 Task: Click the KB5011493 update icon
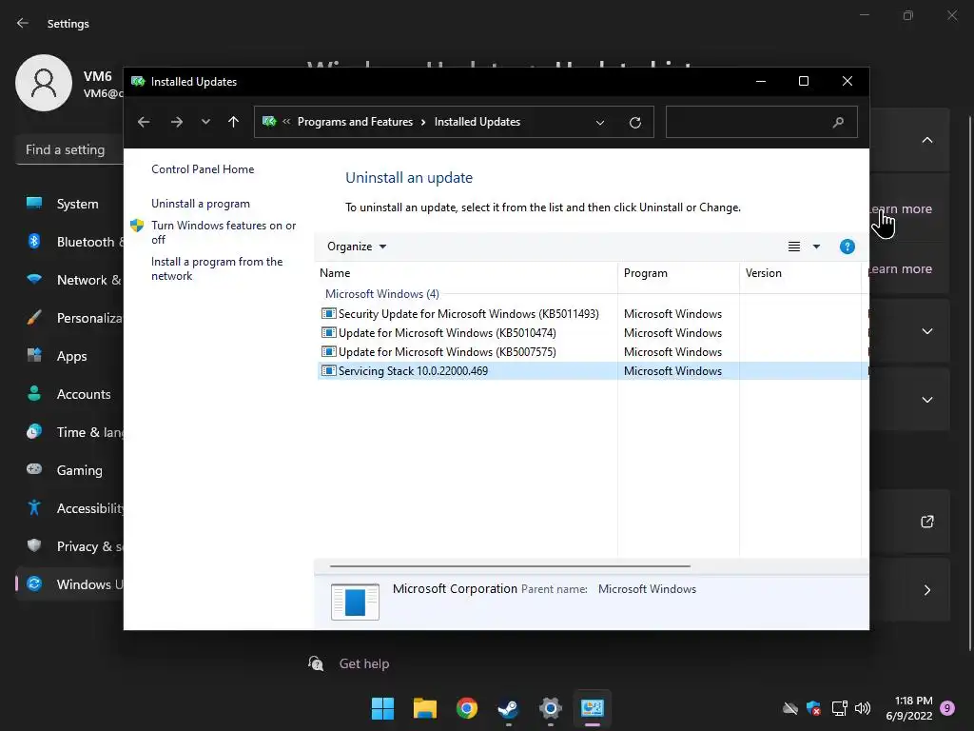click(328, 314)
